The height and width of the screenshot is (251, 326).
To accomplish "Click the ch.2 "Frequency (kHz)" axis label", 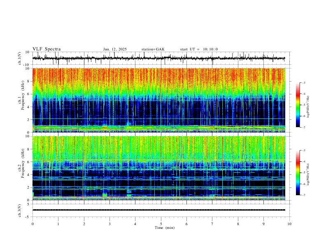I will click(x=23, y=163).
